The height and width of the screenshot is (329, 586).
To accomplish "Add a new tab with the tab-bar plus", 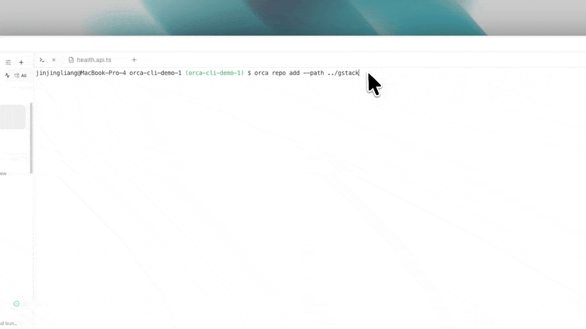I will 134,60.
